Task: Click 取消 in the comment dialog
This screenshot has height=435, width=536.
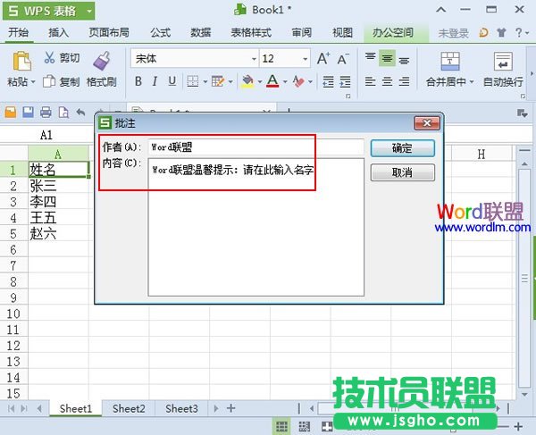Action: click(x=403, y=172)
